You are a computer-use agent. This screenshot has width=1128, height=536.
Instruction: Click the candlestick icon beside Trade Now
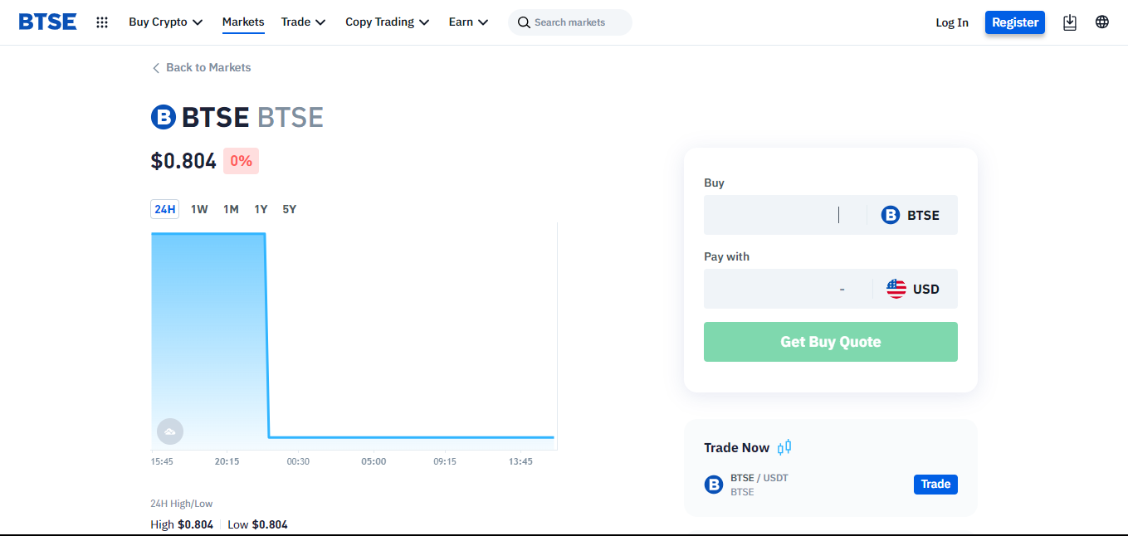(x=784, y=447)
